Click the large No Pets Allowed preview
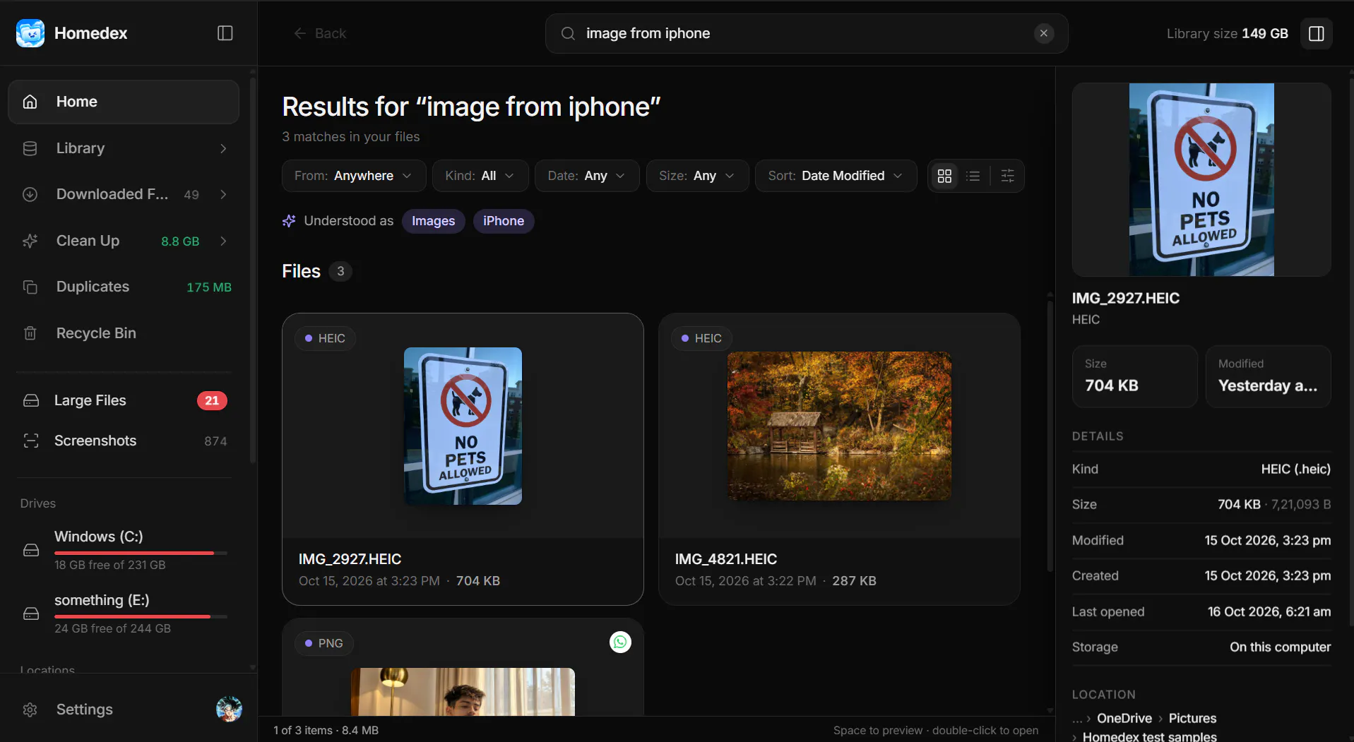This screenshot has width=1354, height=742. click(1201, 179)
